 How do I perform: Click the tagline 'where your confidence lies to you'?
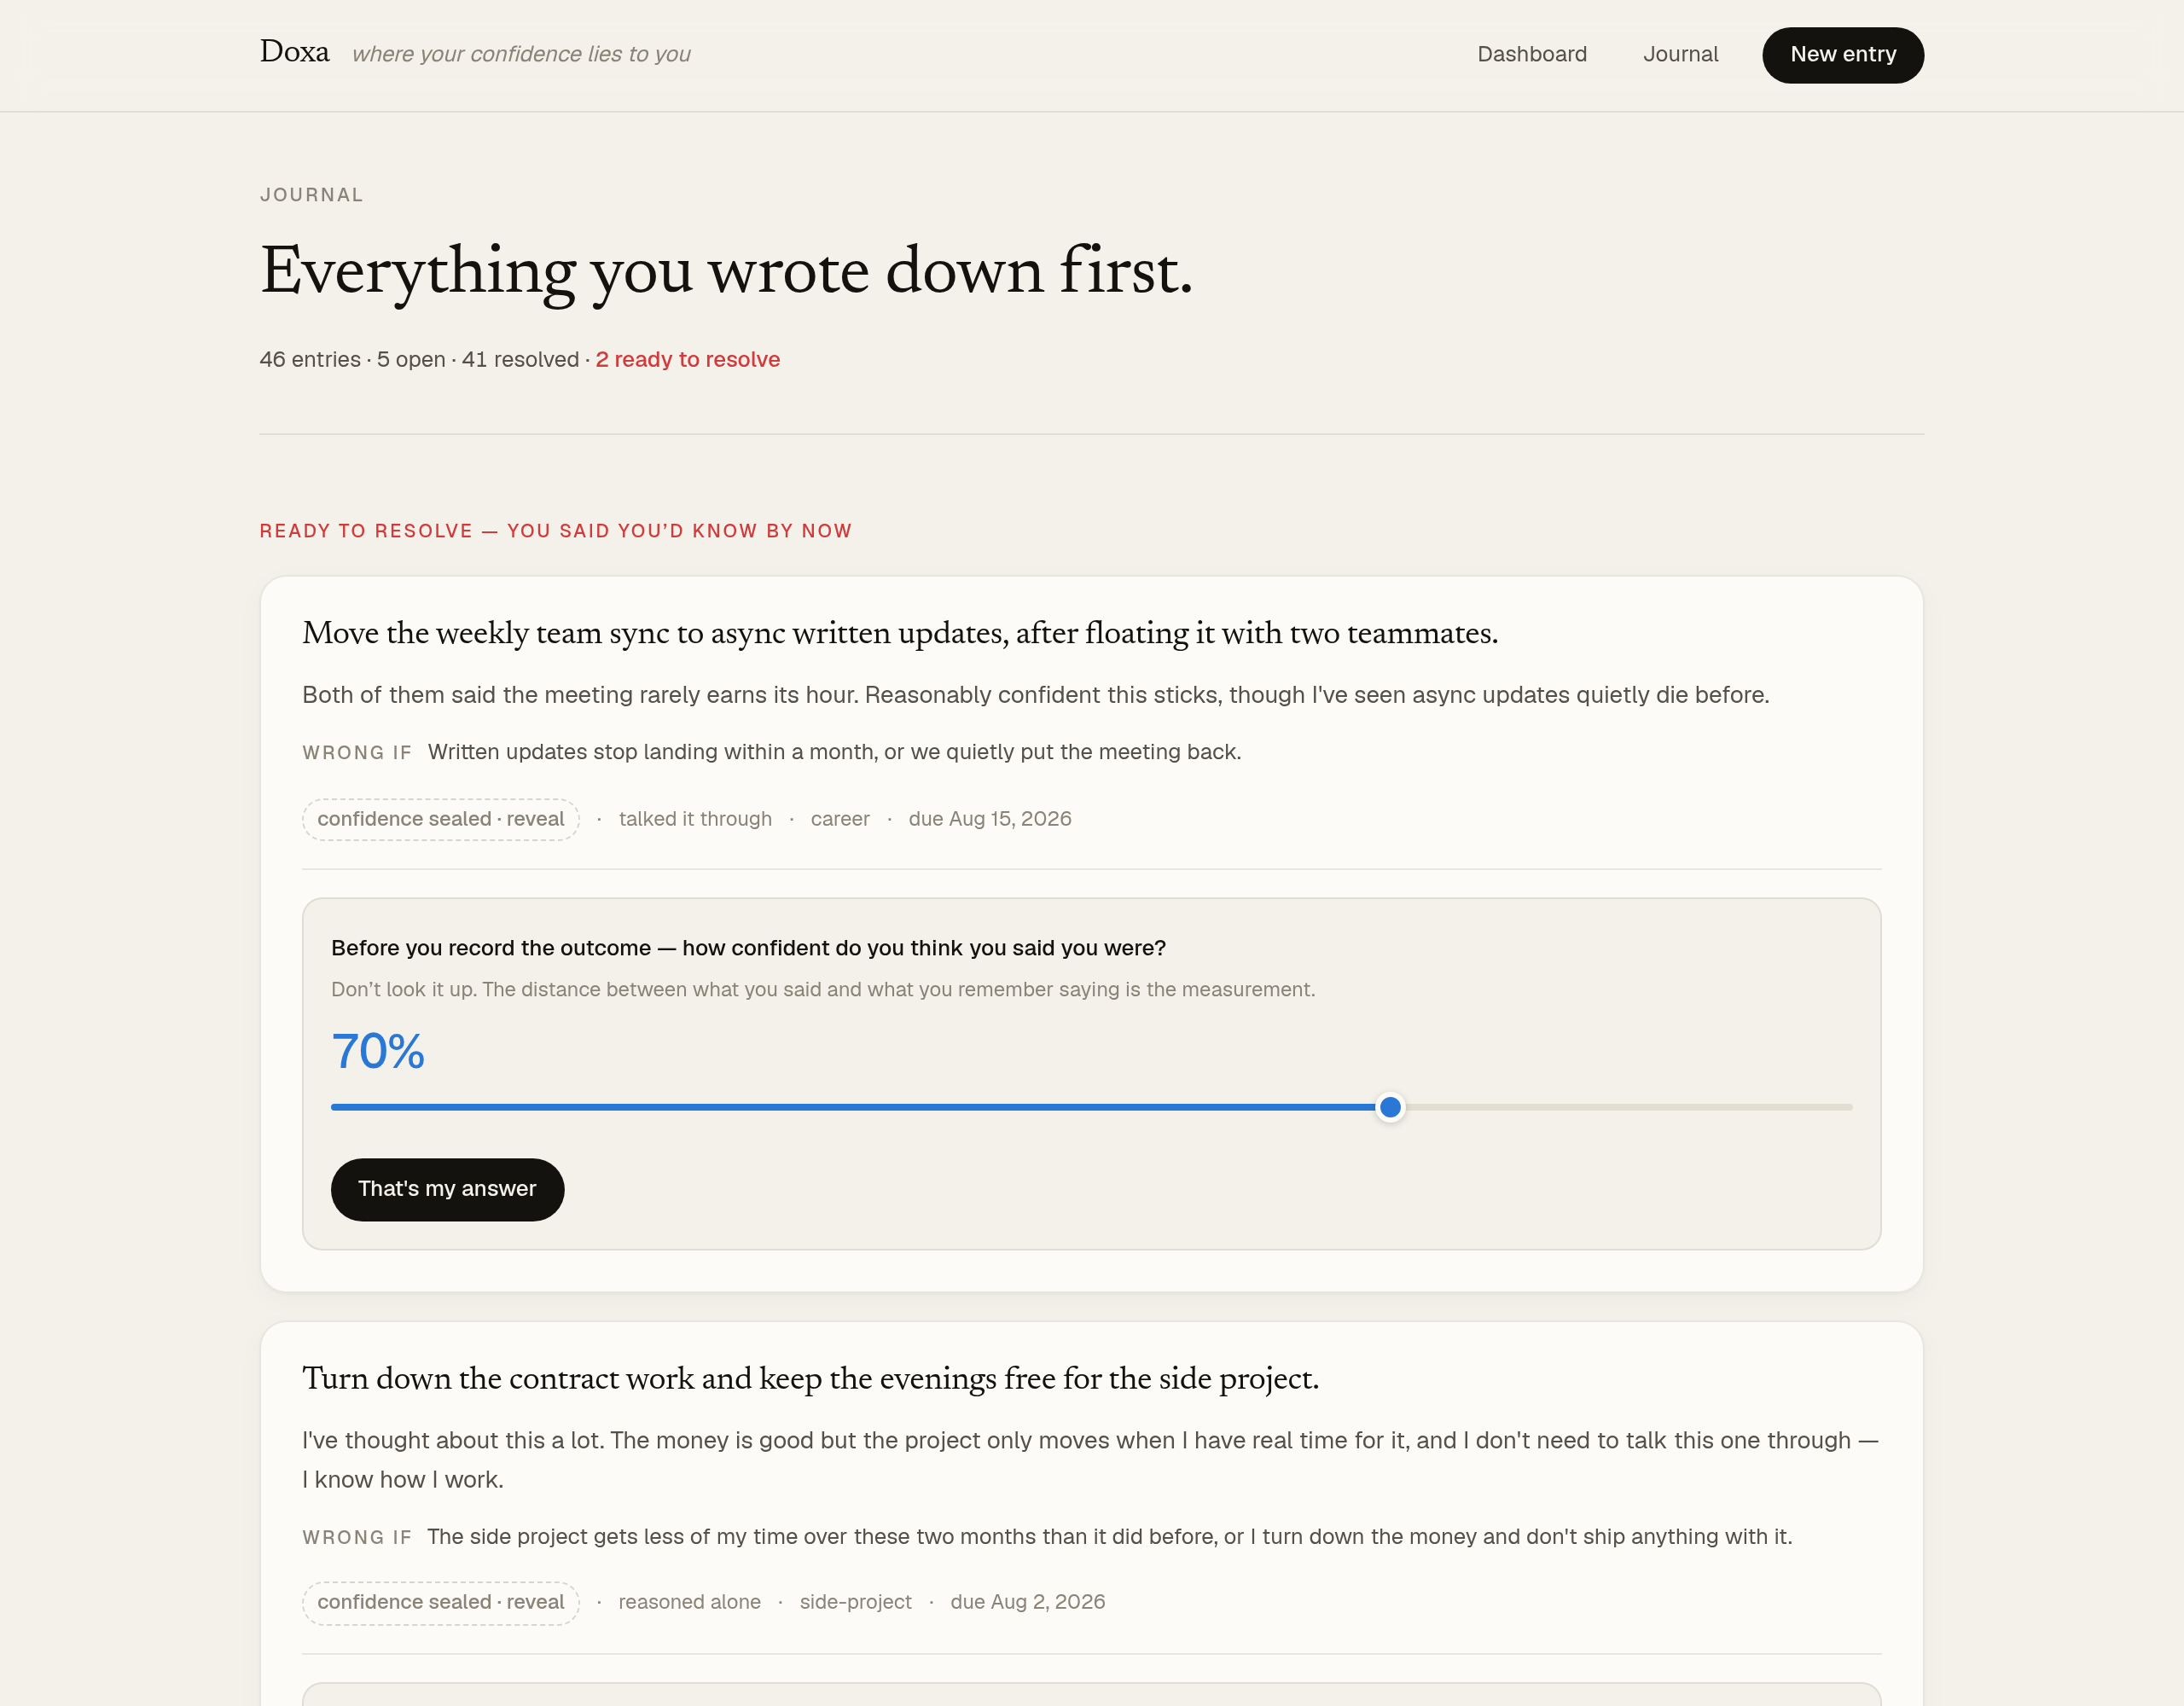(521, 54)
